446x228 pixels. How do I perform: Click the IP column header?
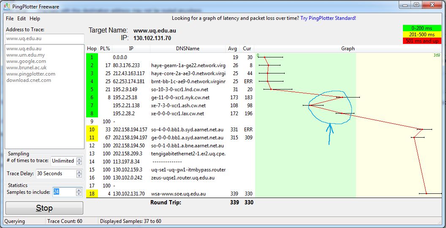131,49
